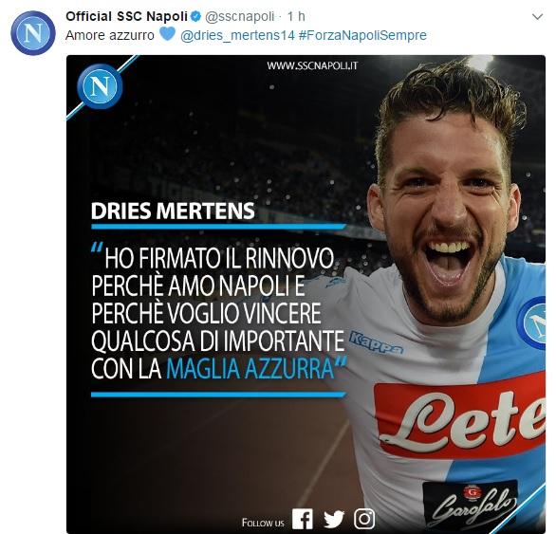Click the Napoli crest in the image

100,86
